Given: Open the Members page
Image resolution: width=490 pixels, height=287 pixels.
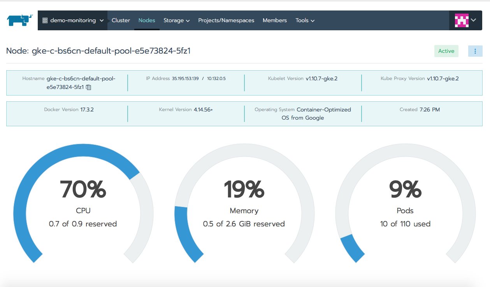Looking at the screenshot, I should click(275, 20).
